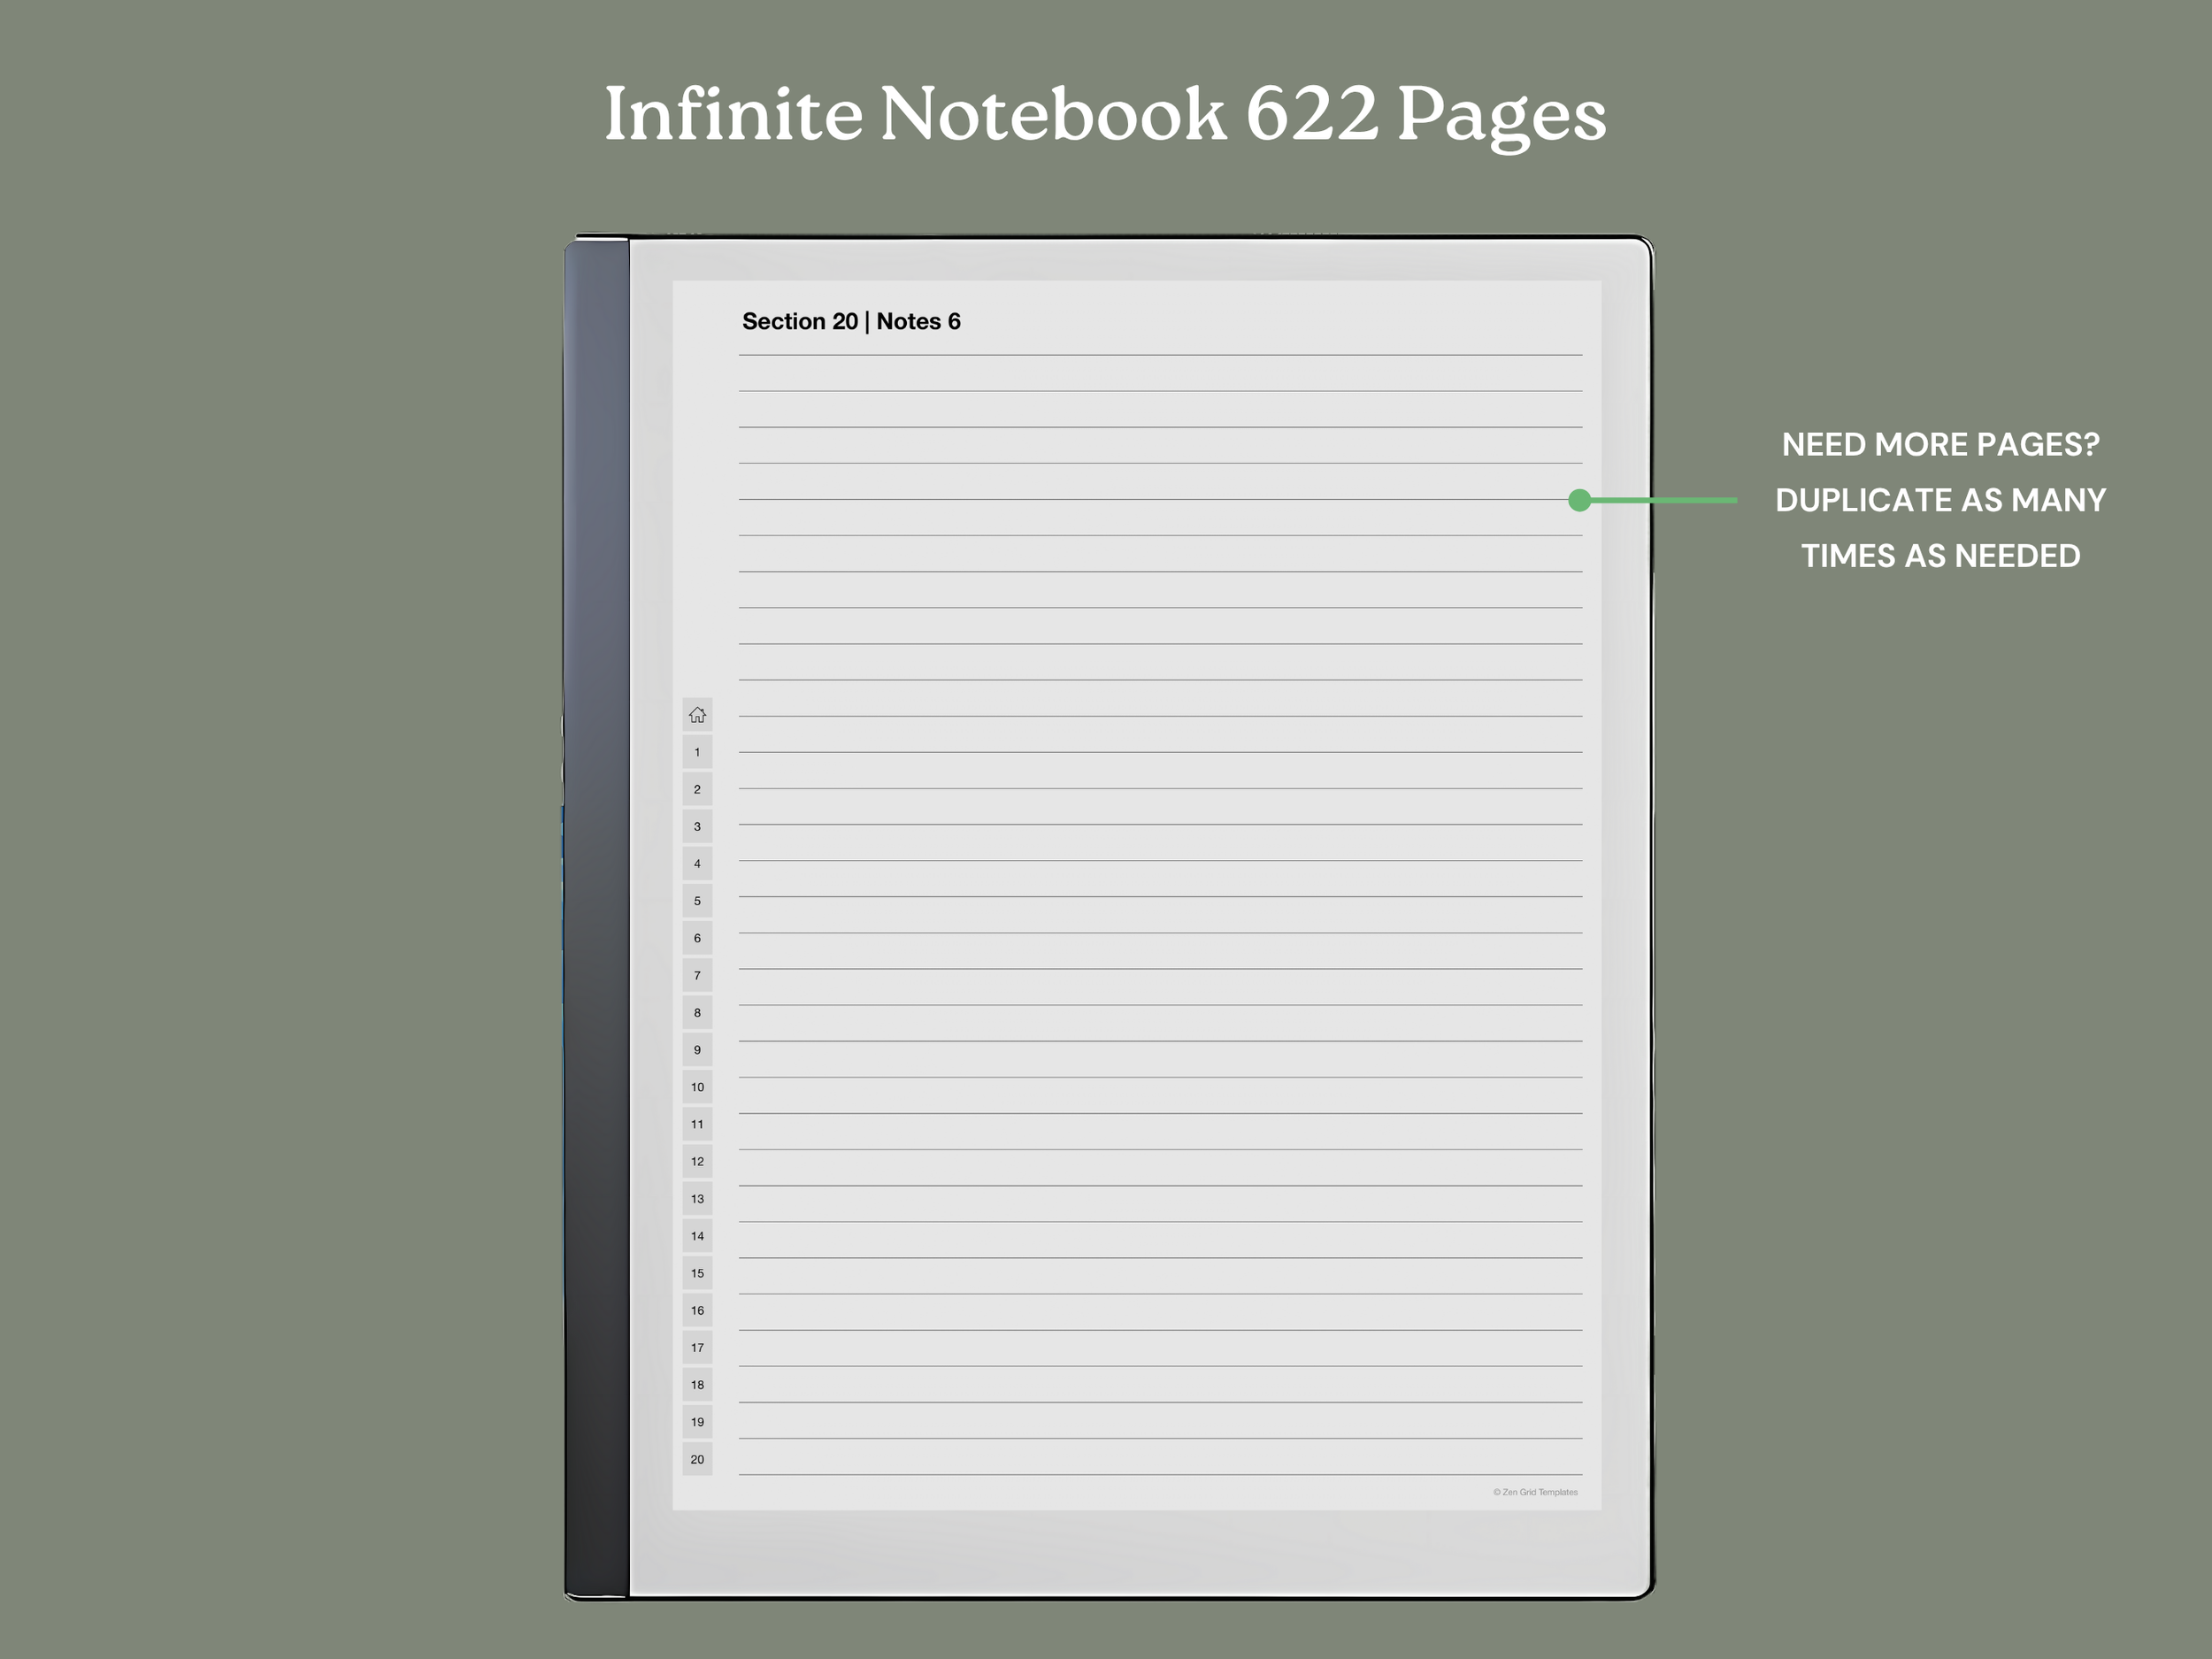Select section tab 5
This screenshot has height=1659, width=2212.
tap(697, 901)
